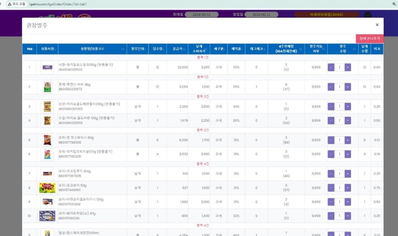This screenshot has height=236, width=398.
Task: Click the 영업일 date field 2024-06-11
Action: [x=262, y=15]
